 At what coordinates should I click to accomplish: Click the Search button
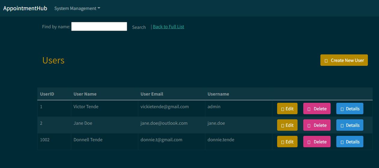(x=139, y=27)
